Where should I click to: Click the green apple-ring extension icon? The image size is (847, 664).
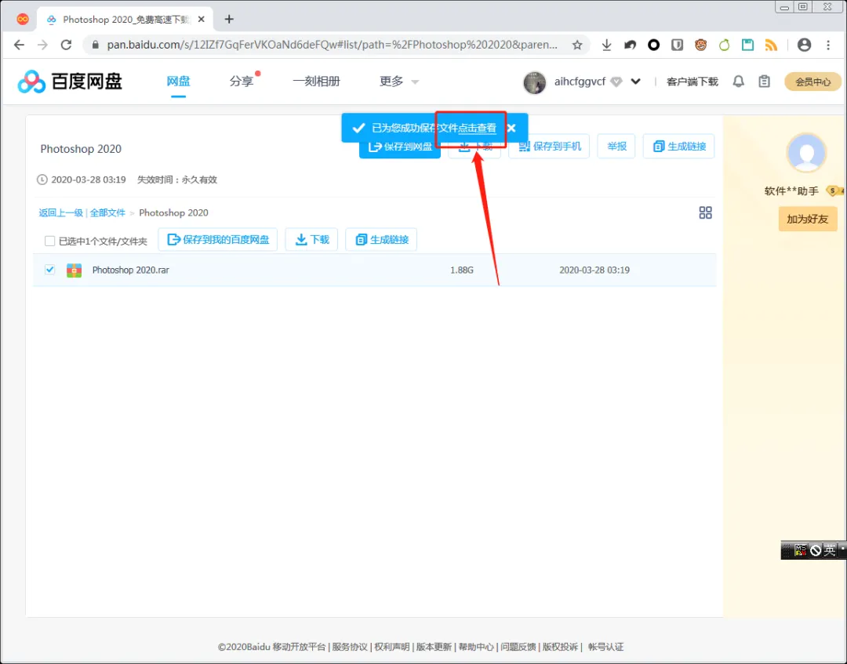725,45
